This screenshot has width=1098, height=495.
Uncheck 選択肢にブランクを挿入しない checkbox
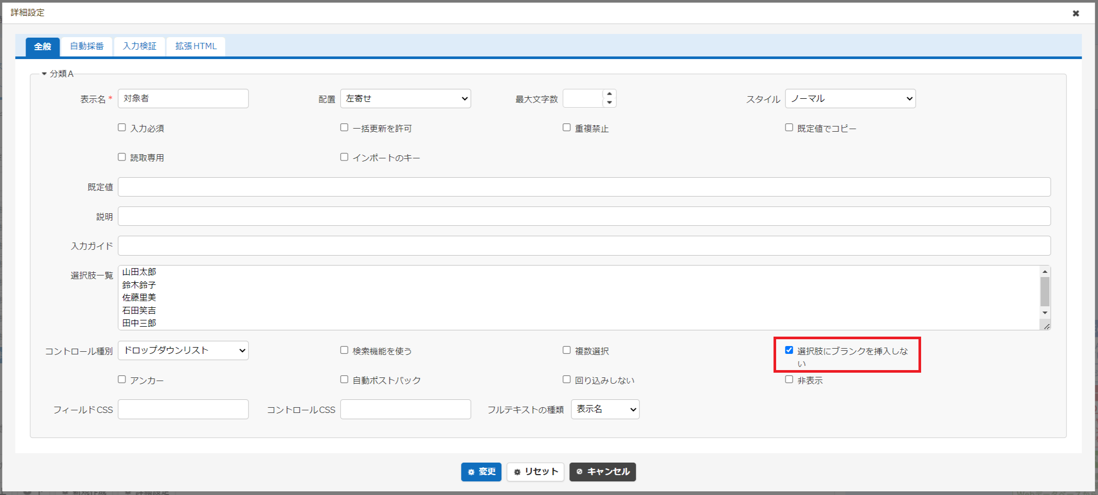[789, 350]
